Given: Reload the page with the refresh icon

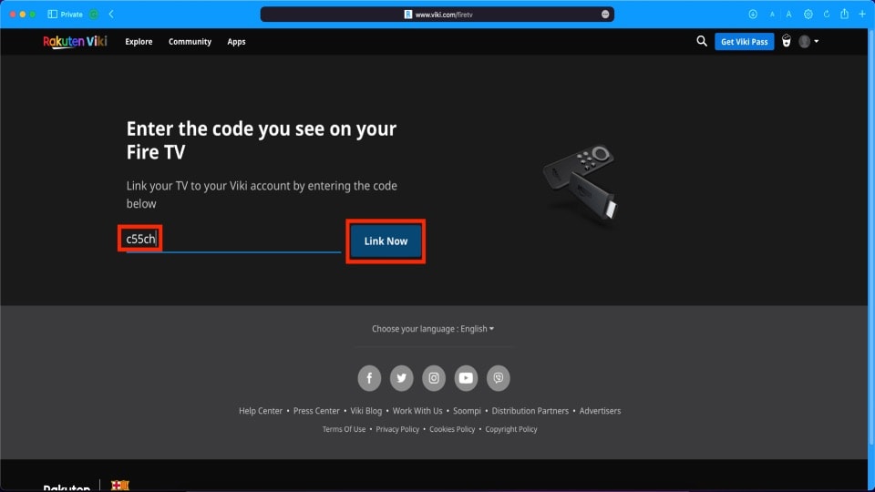Looking at the screenshot, I should point(827,15).
